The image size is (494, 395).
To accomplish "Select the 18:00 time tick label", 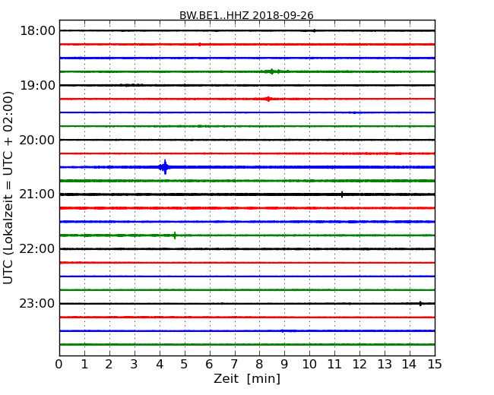I will [37, 31].
